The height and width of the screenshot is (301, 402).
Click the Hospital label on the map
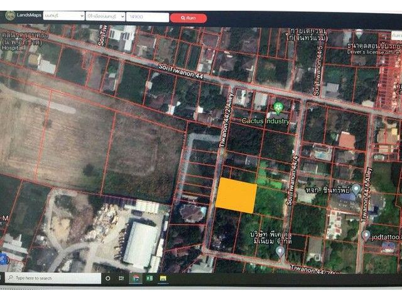tap(12, 48)
